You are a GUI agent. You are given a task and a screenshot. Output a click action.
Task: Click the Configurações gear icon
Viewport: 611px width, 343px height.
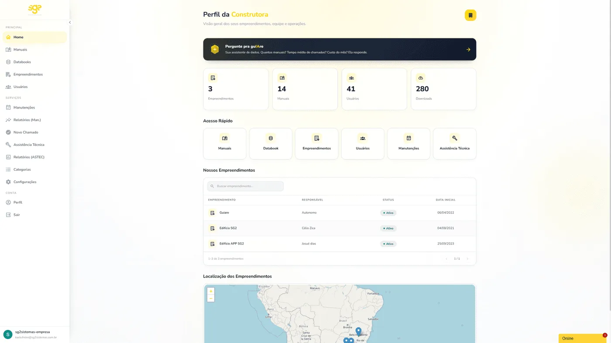[8, 182]
